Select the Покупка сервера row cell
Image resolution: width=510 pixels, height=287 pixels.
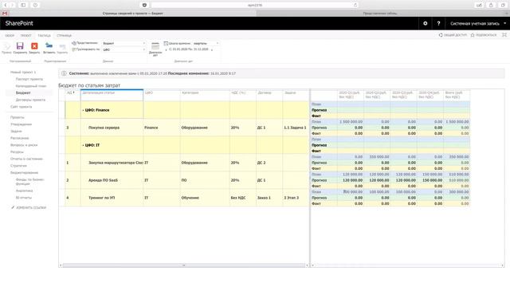tap(112, 128)
